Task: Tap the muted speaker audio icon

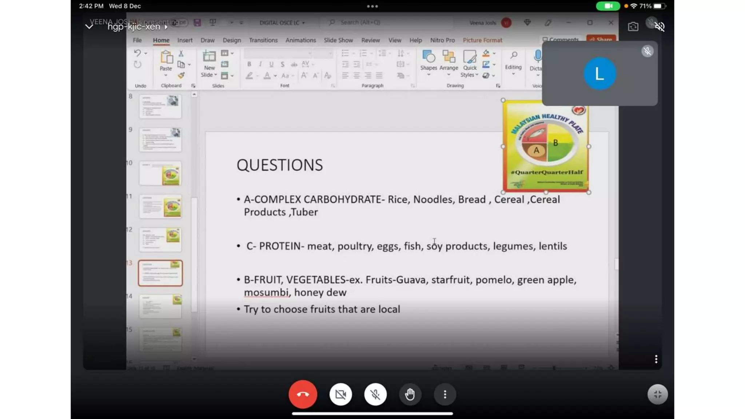Action: click(x=659, y=27)
